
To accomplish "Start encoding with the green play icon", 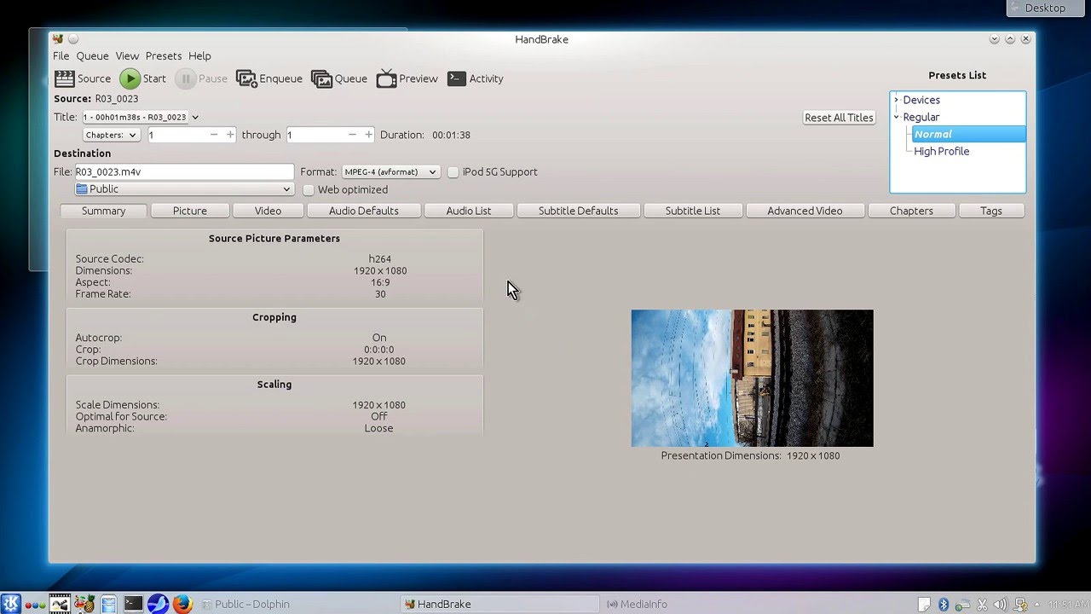I will pos(130,78).
